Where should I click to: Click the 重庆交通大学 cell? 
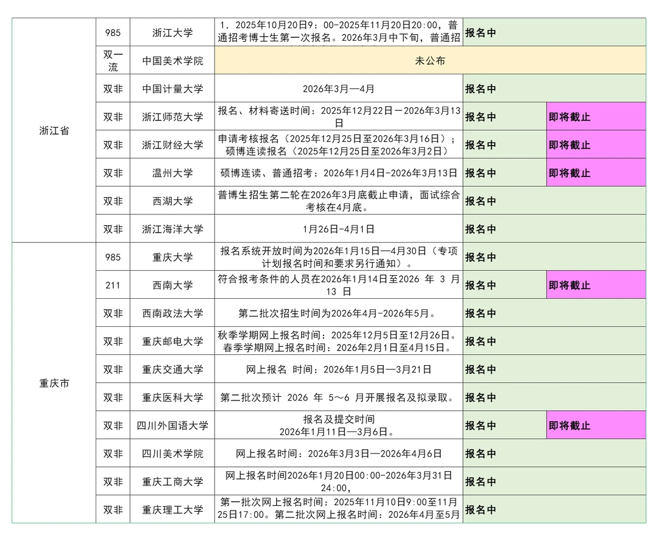[172, 369]
